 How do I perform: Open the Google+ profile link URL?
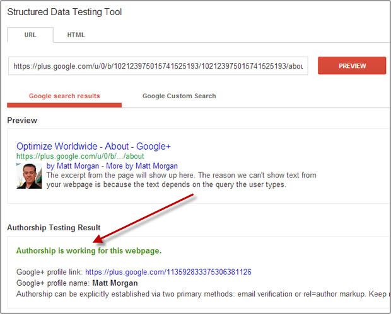click(168, 272)
